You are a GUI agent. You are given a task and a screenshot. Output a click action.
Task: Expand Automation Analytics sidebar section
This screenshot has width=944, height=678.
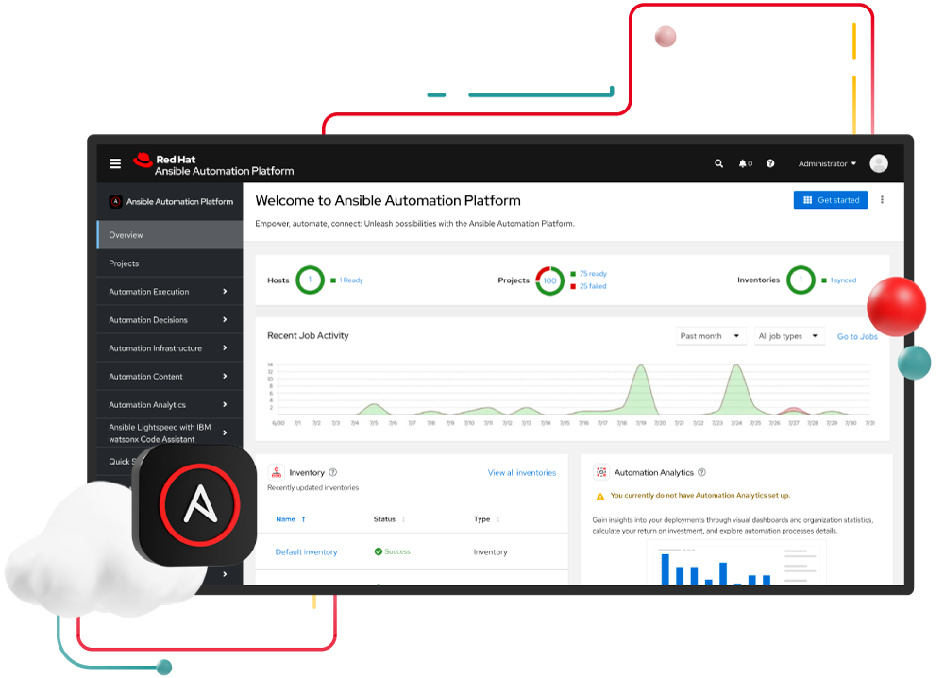point(169,405)
